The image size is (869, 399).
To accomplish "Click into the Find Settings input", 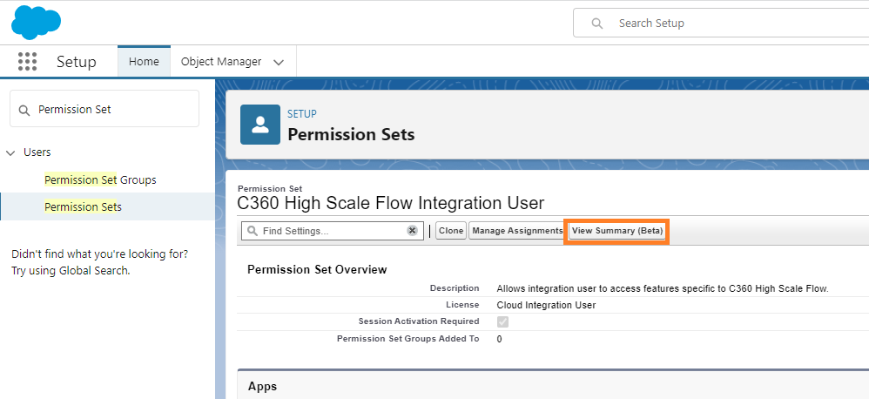I will [x=331, y=231].
